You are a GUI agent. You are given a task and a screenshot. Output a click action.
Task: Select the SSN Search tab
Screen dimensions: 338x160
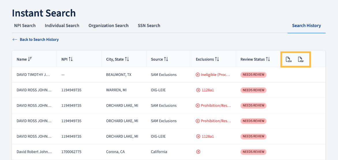point(149,26)
